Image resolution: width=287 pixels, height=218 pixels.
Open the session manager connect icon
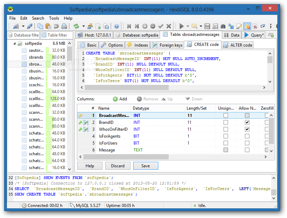(x=16, y=26)
